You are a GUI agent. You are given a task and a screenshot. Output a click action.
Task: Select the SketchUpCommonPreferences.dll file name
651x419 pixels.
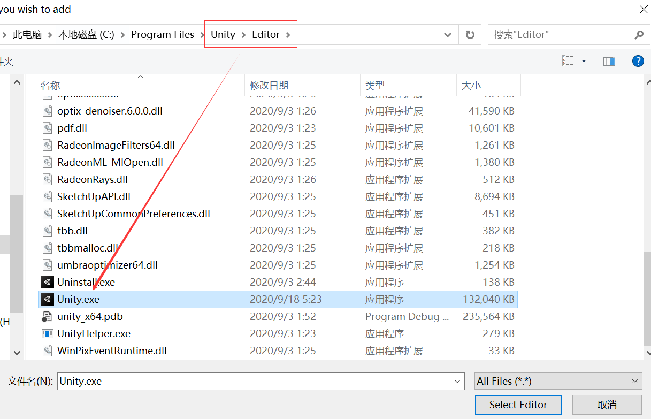[x=133, y=214]
